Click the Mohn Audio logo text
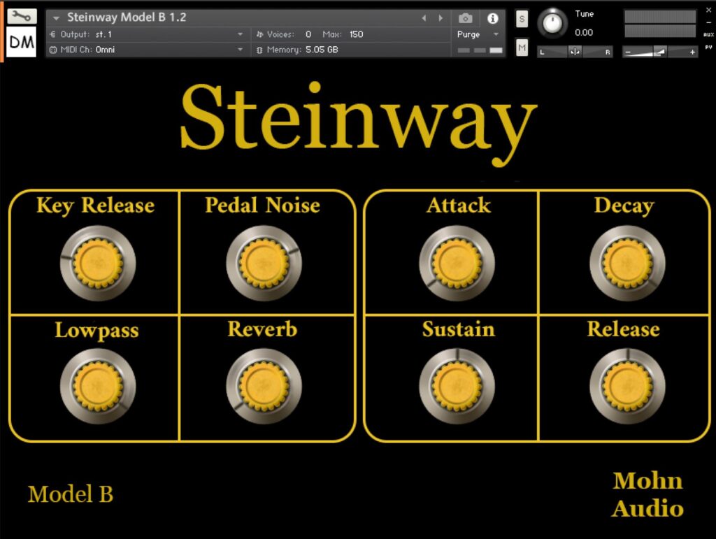Viewport: 716px width, 539px height. [x=647, y=495]
